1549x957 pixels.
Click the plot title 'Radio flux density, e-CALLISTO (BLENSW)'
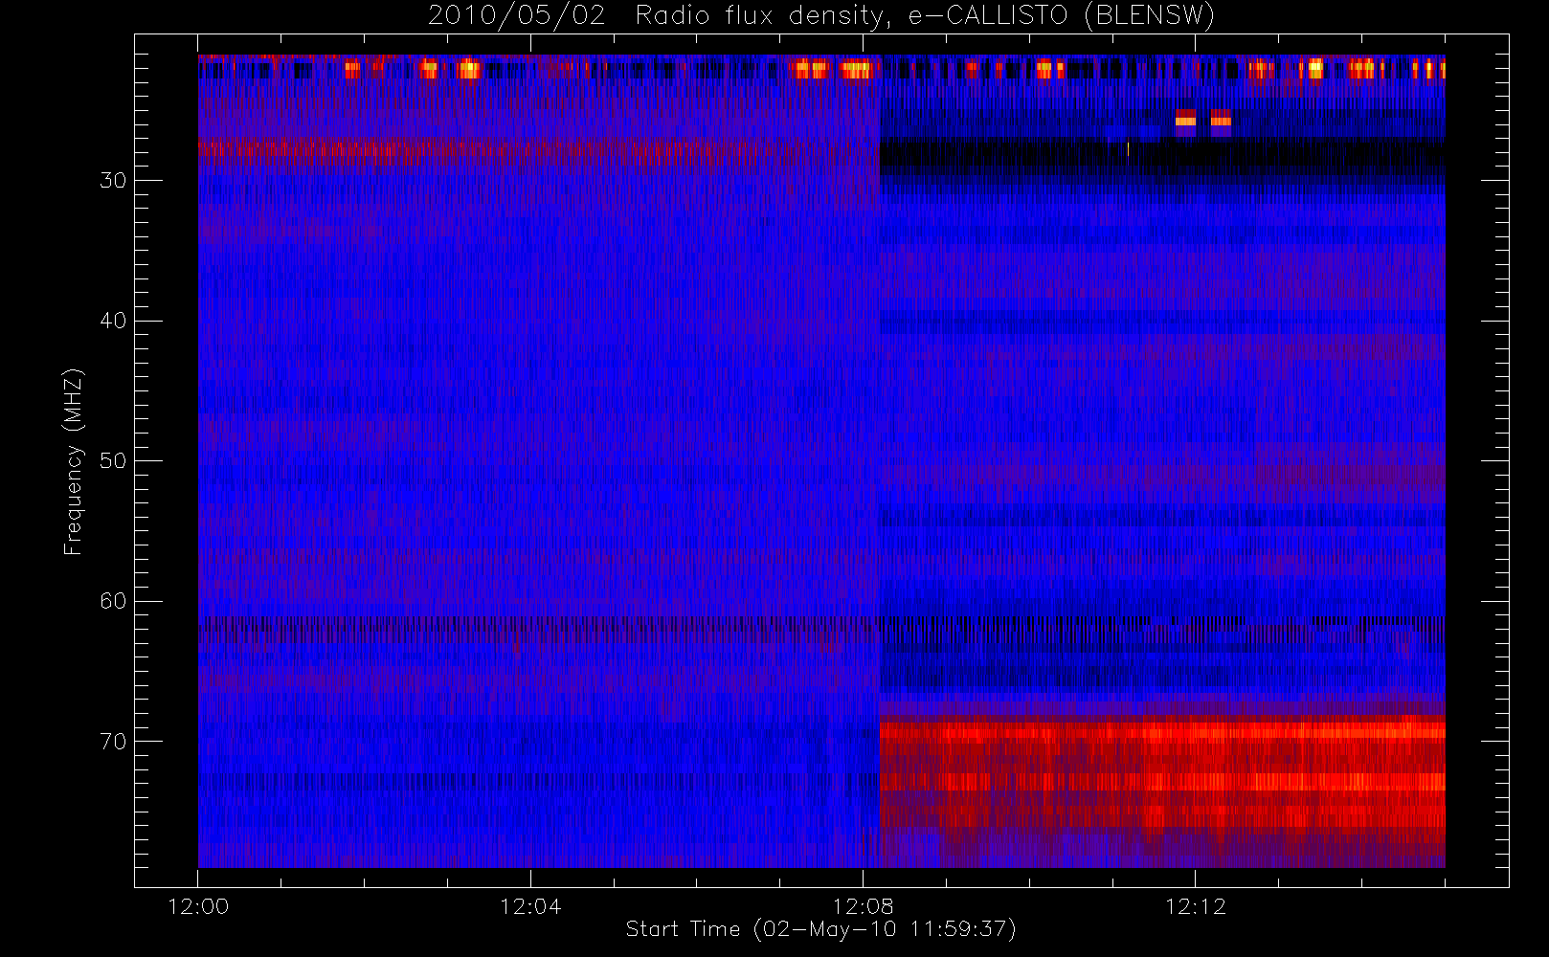point(925,16)
